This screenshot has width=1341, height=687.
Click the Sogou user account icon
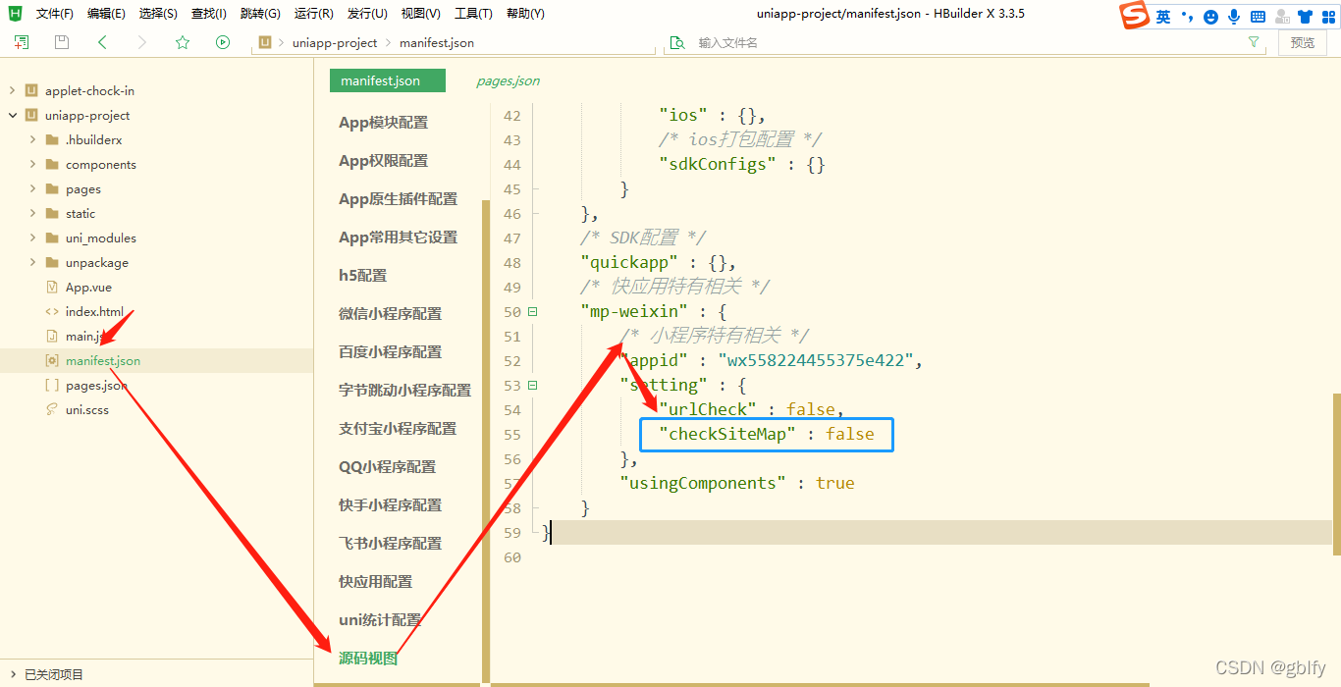pyautogui.click(x=1281, y=17)
